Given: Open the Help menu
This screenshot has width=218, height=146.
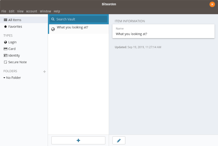Looking at the screenshot, I should tap(57, 11).
